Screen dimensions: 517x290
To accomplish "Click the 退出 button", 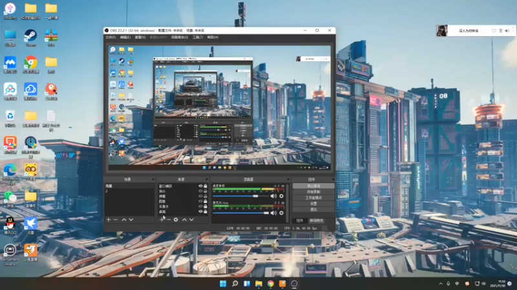I will point(313,209).
